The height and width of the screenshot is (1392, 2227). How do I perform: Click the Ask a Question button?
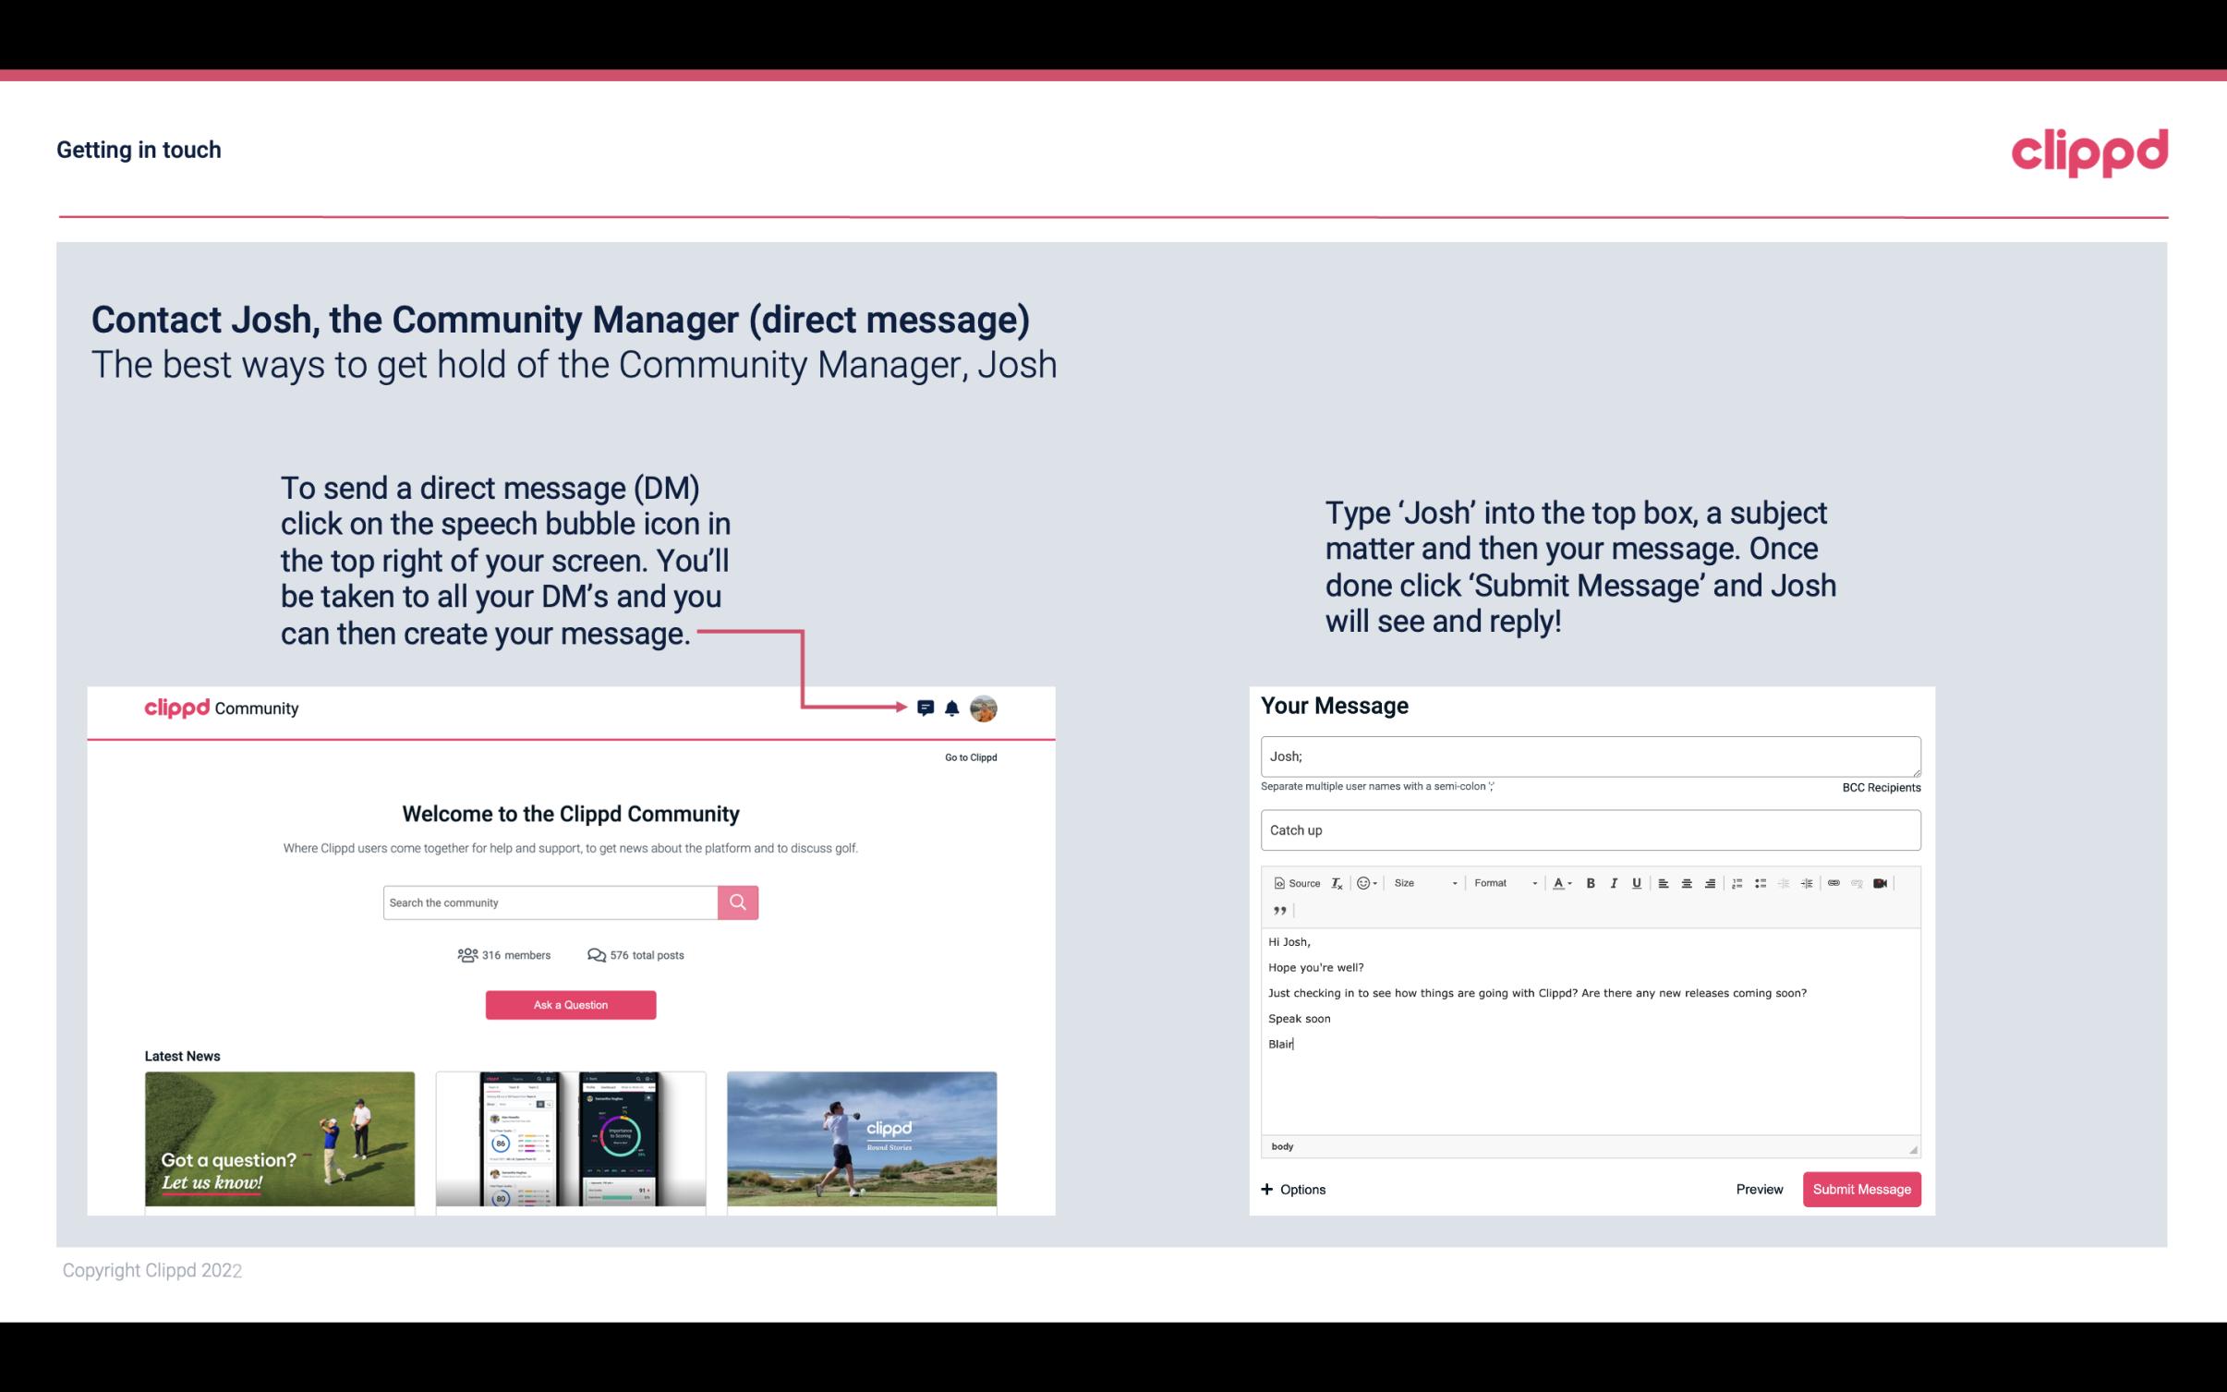571,1002
